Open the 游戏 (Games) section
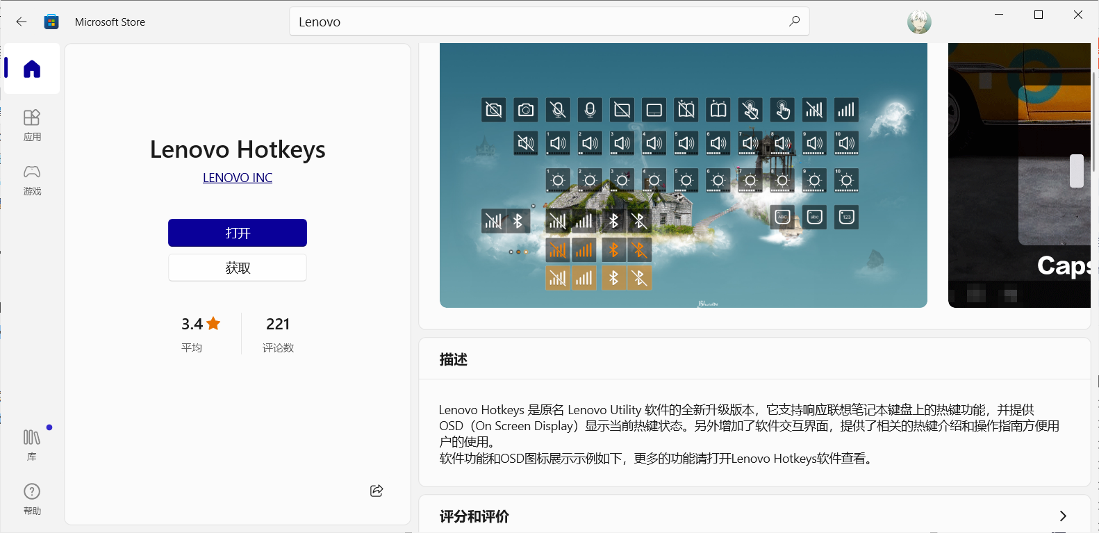Viewport: 1099px width, 533px height. point(32,180)
